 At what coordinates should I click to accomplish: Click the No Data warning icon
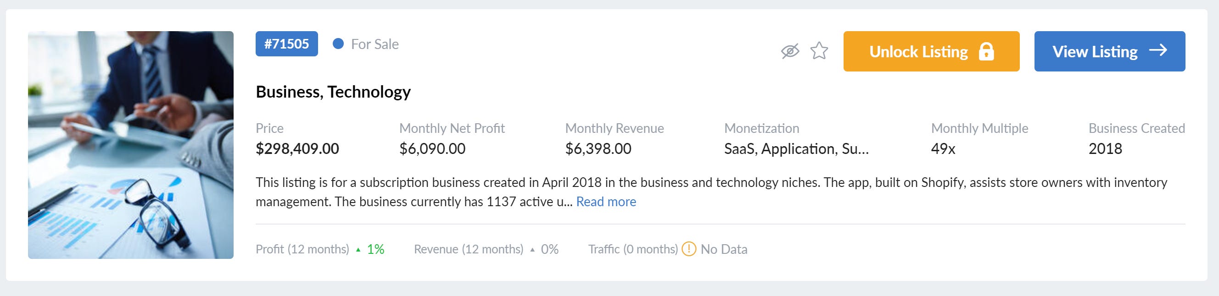[688, 249]
